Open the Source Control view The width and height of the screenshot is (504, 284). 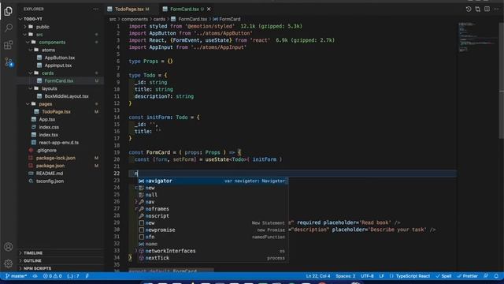pos(9,62)
